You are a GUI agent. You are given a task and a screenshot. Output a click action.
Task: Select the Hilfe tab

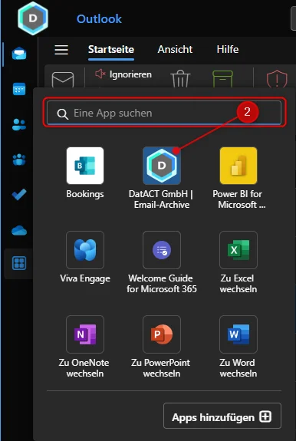(228, 50)
